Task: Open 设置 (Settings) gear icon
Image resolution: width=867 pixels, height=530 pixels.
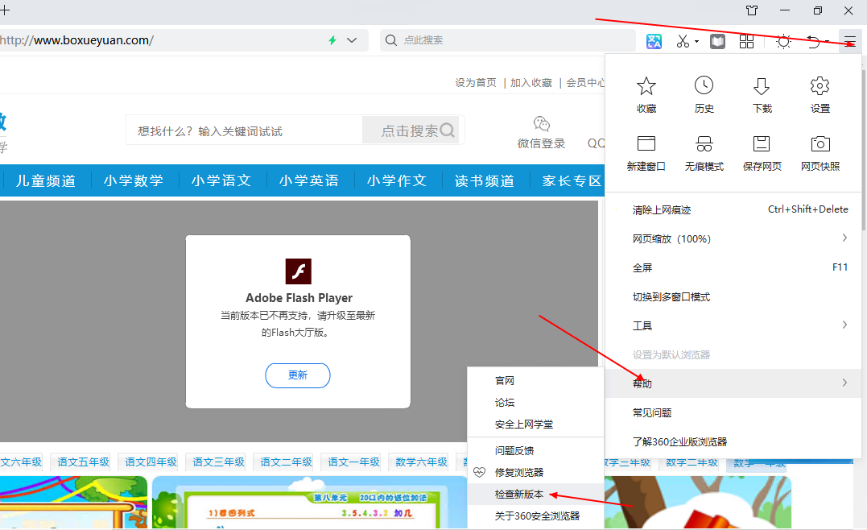Action: [x=820, y=94]
